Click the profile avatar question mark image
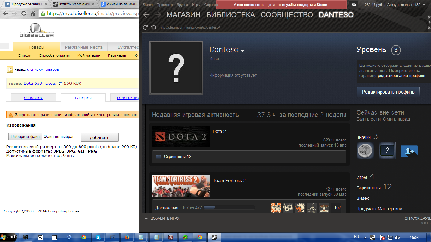The image size is (431, 242). pos(176,68)
